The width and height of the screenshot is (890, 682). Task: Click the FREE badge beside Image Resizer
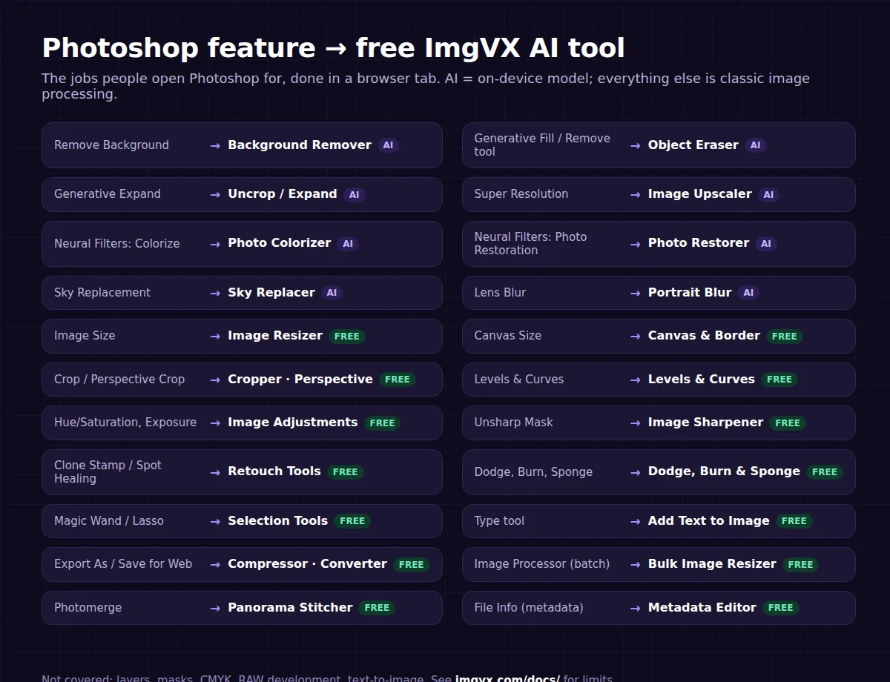click(x=347, y=337)
